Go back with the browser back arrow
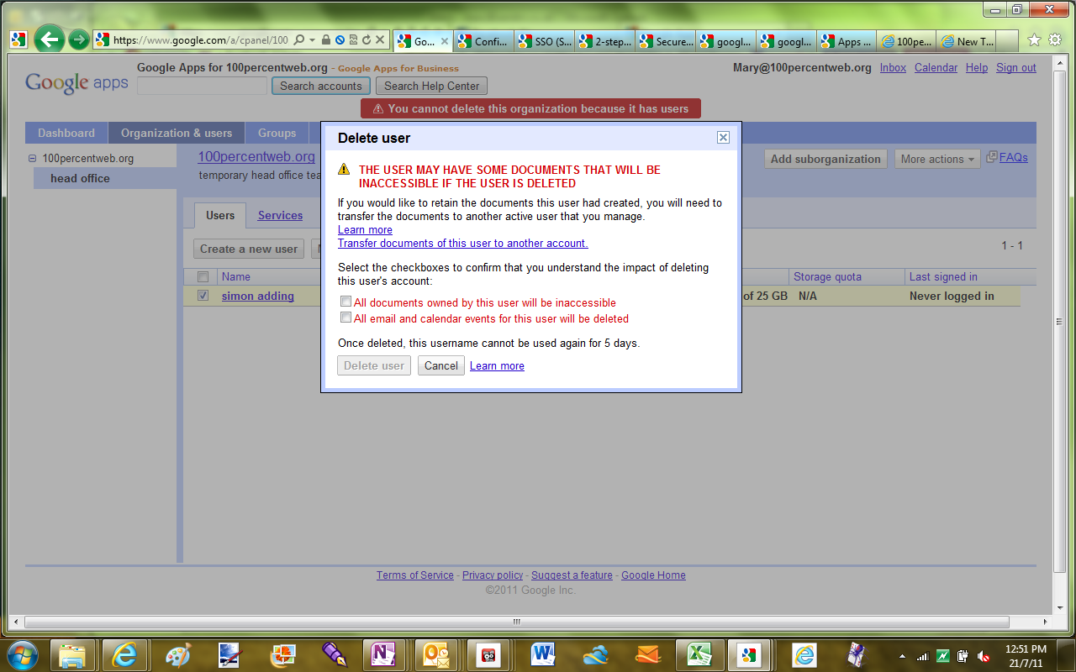1076x672 pixels. click(x=50, y=39)
